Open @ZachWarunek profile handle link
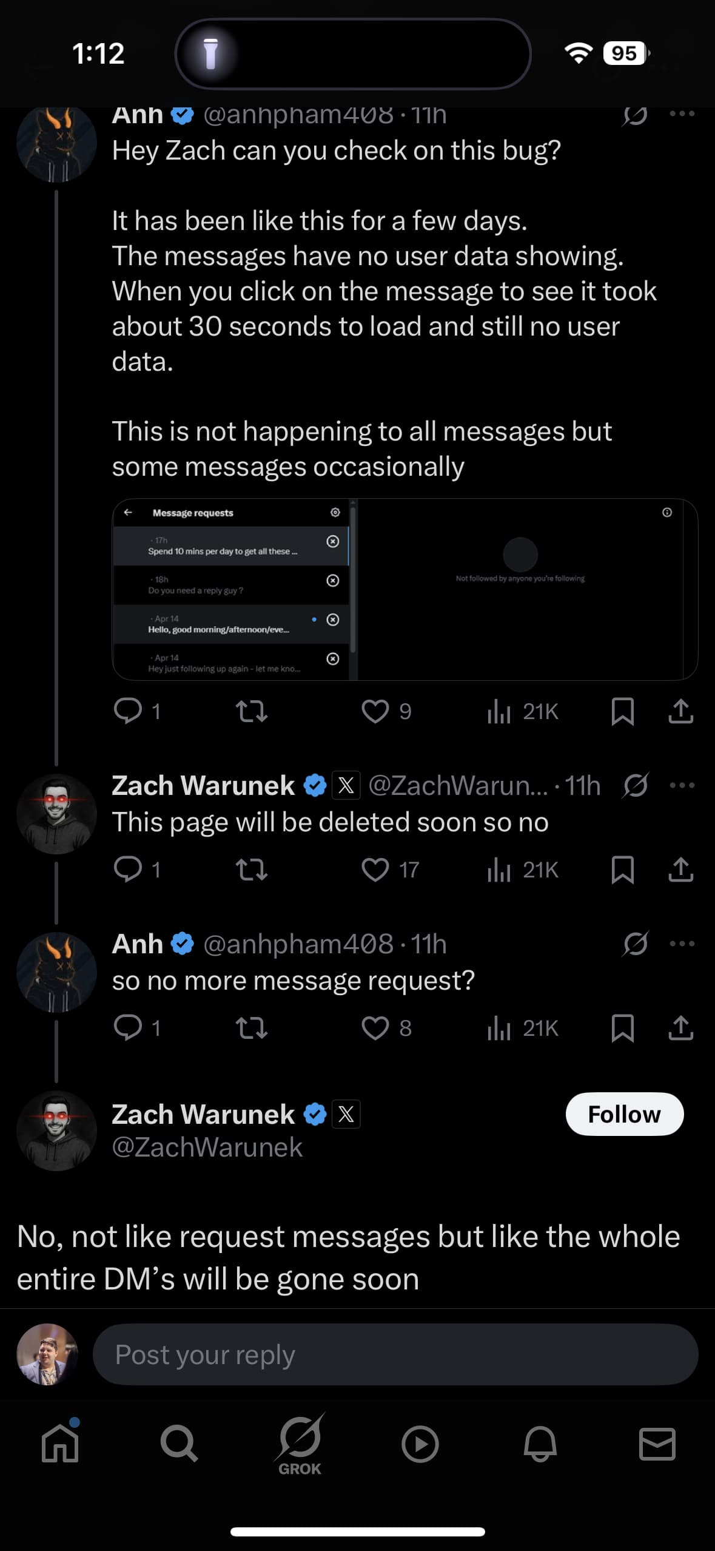The height and width of the screenshot is (1551, 715). pyautogui.click(x=207, y=1147)
